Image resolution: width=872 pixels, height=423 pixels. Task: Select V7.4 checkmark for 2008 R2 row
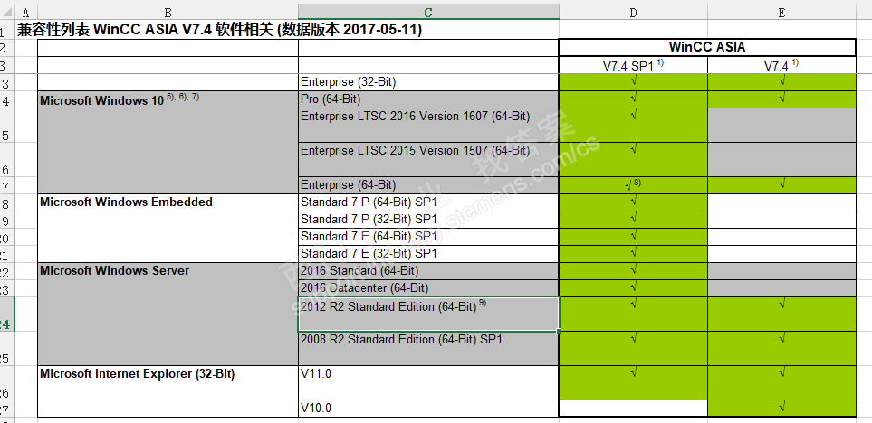781,348
